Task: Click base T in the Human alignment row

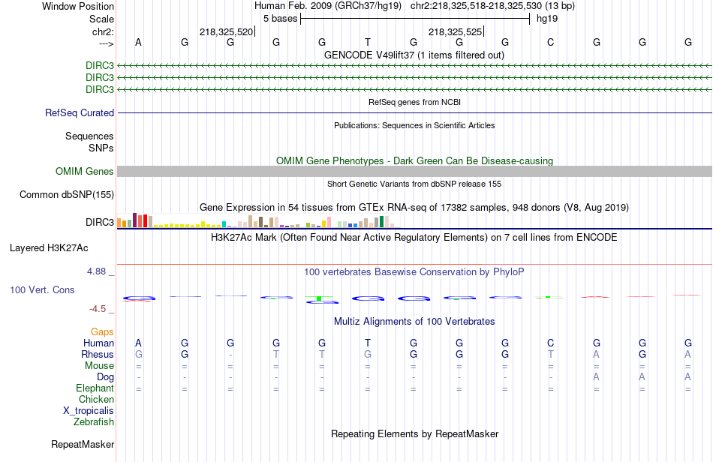Action: tap(368, 343)
